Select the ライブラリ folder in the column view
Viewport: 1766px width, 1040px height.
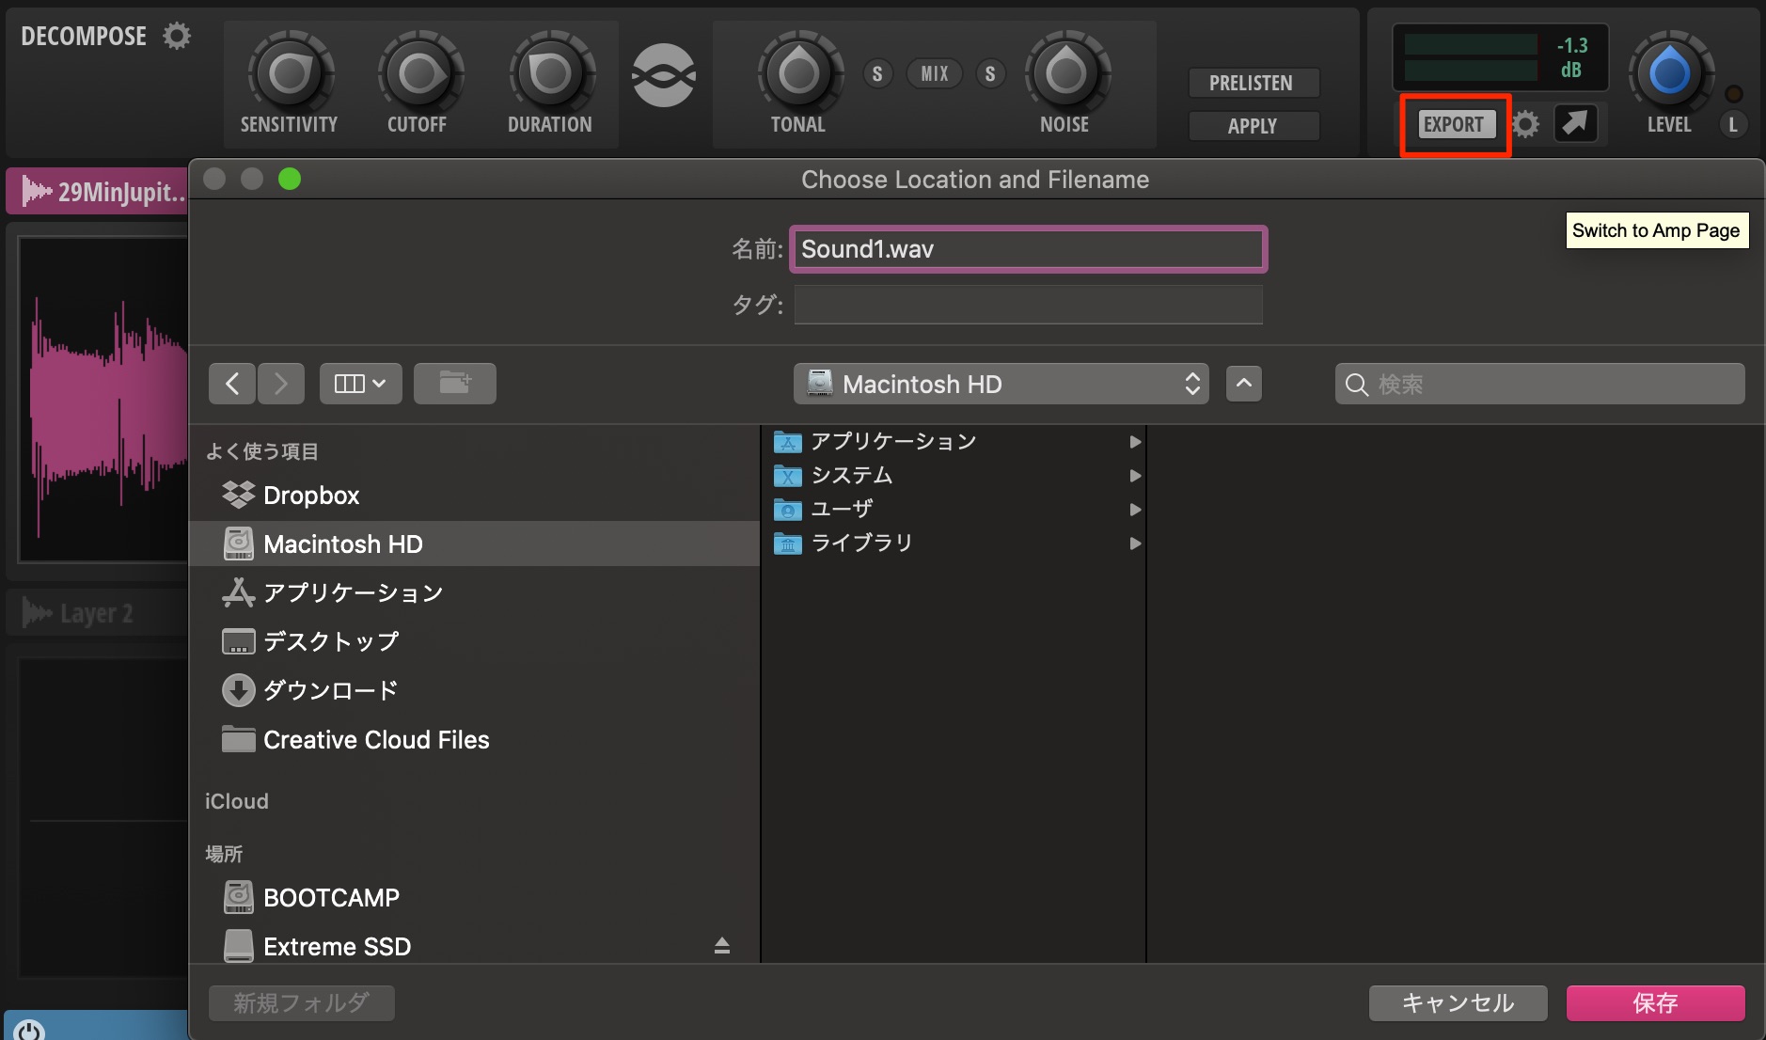[x=954, y=544]
